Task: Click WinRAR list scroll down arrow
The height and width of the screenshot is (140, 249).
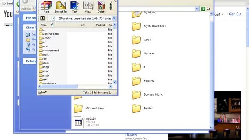Action: pos(115,82)
